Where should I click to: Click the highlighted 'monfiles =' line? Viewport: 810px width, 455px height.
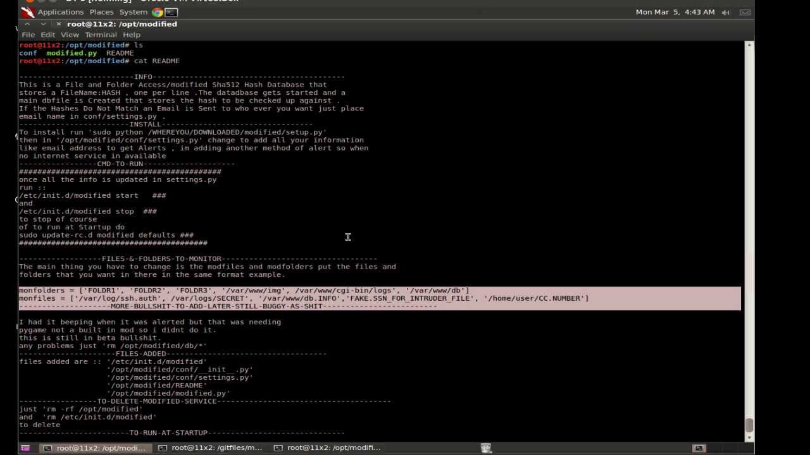304,298
